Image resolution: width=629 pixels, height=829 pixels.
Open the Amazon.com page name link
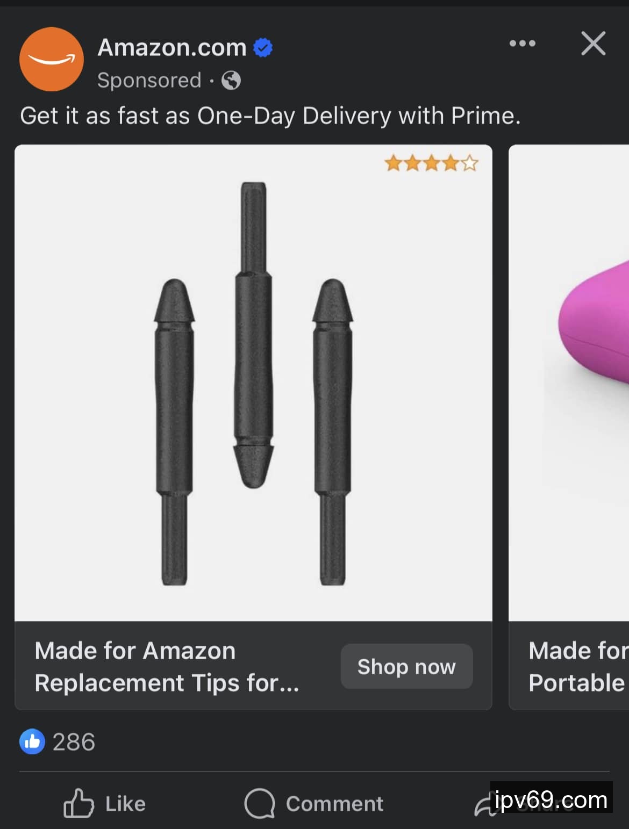[172, 47]
